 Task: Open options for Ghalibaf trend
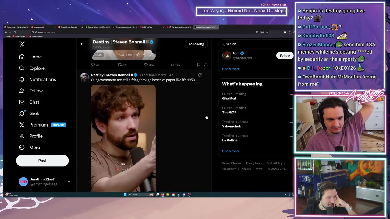[x=291, y=94]
